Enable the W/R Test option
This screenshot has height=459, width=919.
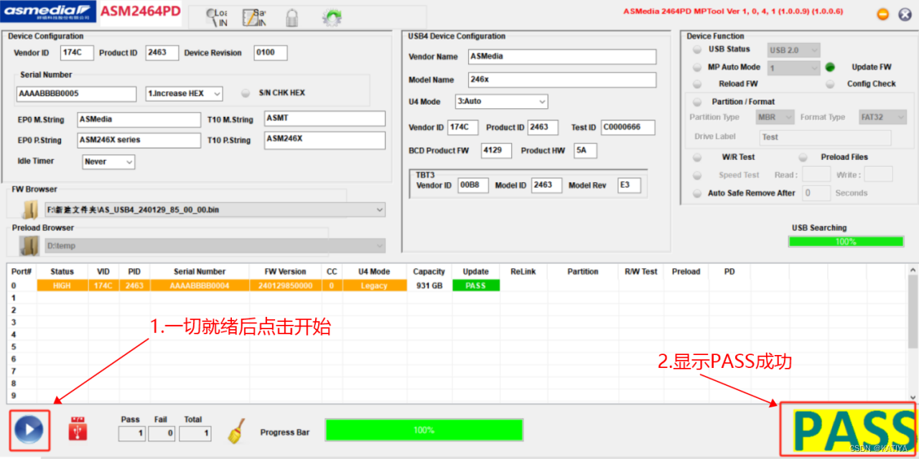point(697,157)
